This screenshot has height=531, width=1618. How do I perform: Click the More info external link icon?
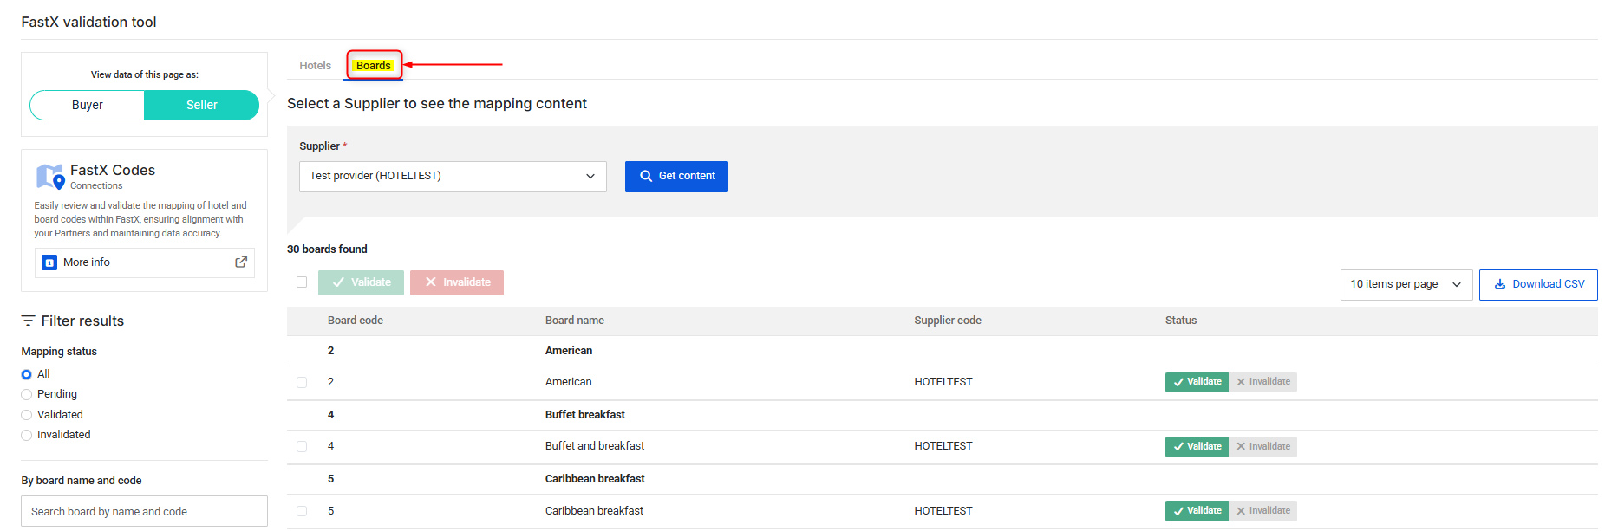(241, 262)
